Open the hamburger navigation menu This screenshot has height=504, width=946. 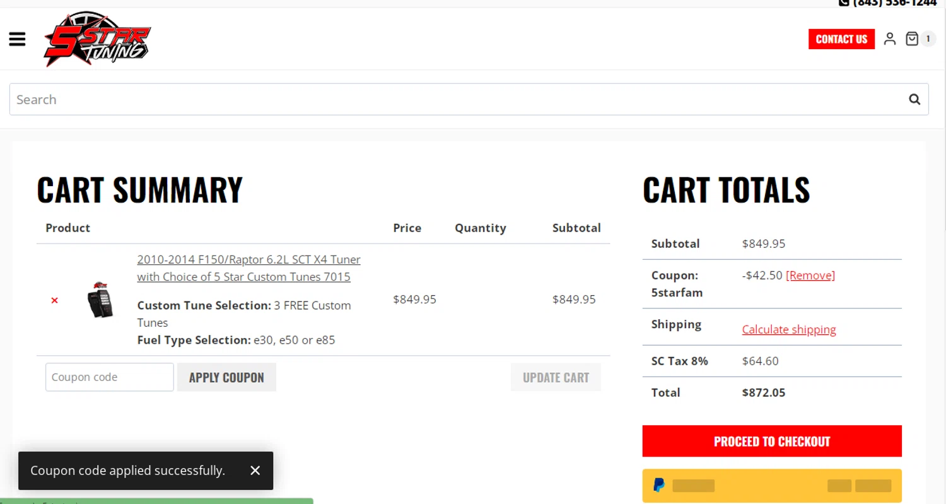[17, 39]
